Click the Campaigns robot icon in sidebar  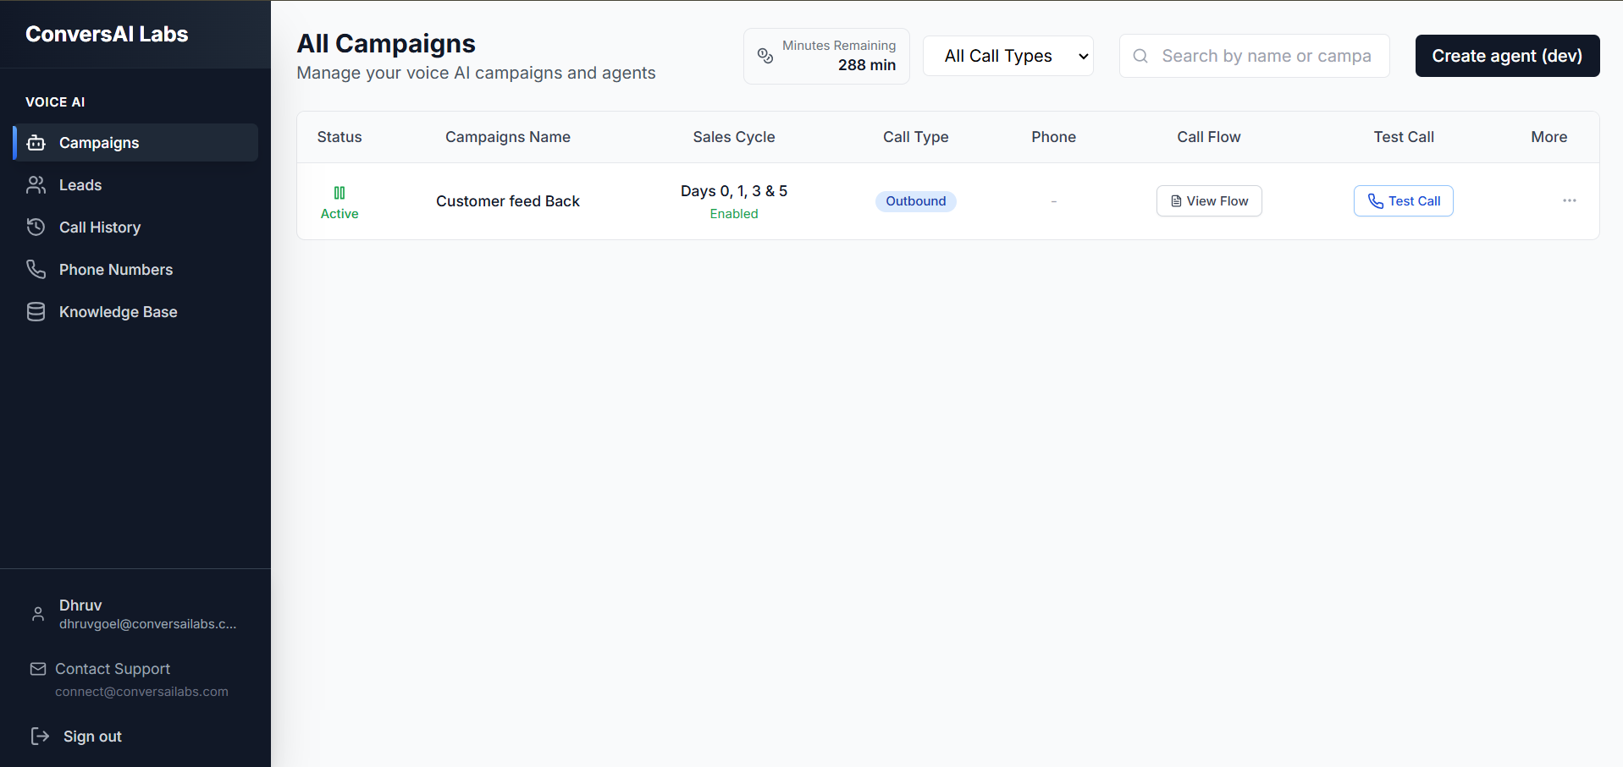(x=36, y=143)
